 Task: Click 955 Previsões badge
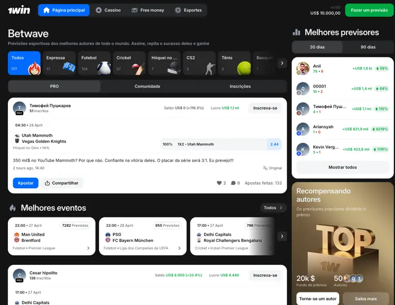[x=167, y=225]
